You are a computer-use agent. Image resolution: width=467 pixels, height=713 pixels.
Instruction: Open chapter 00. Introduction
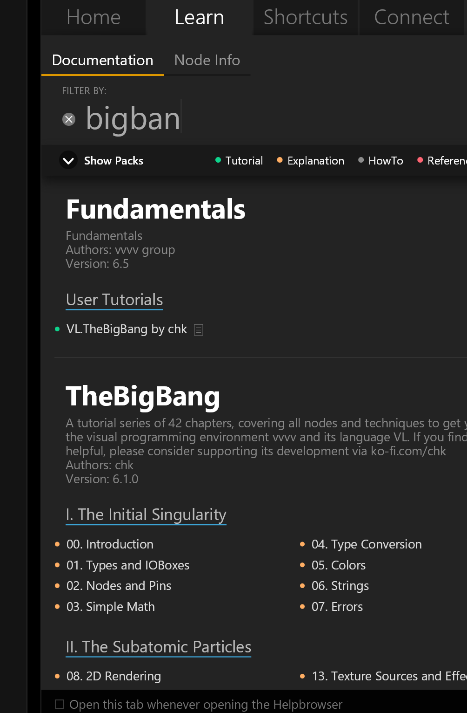point(110,544)
